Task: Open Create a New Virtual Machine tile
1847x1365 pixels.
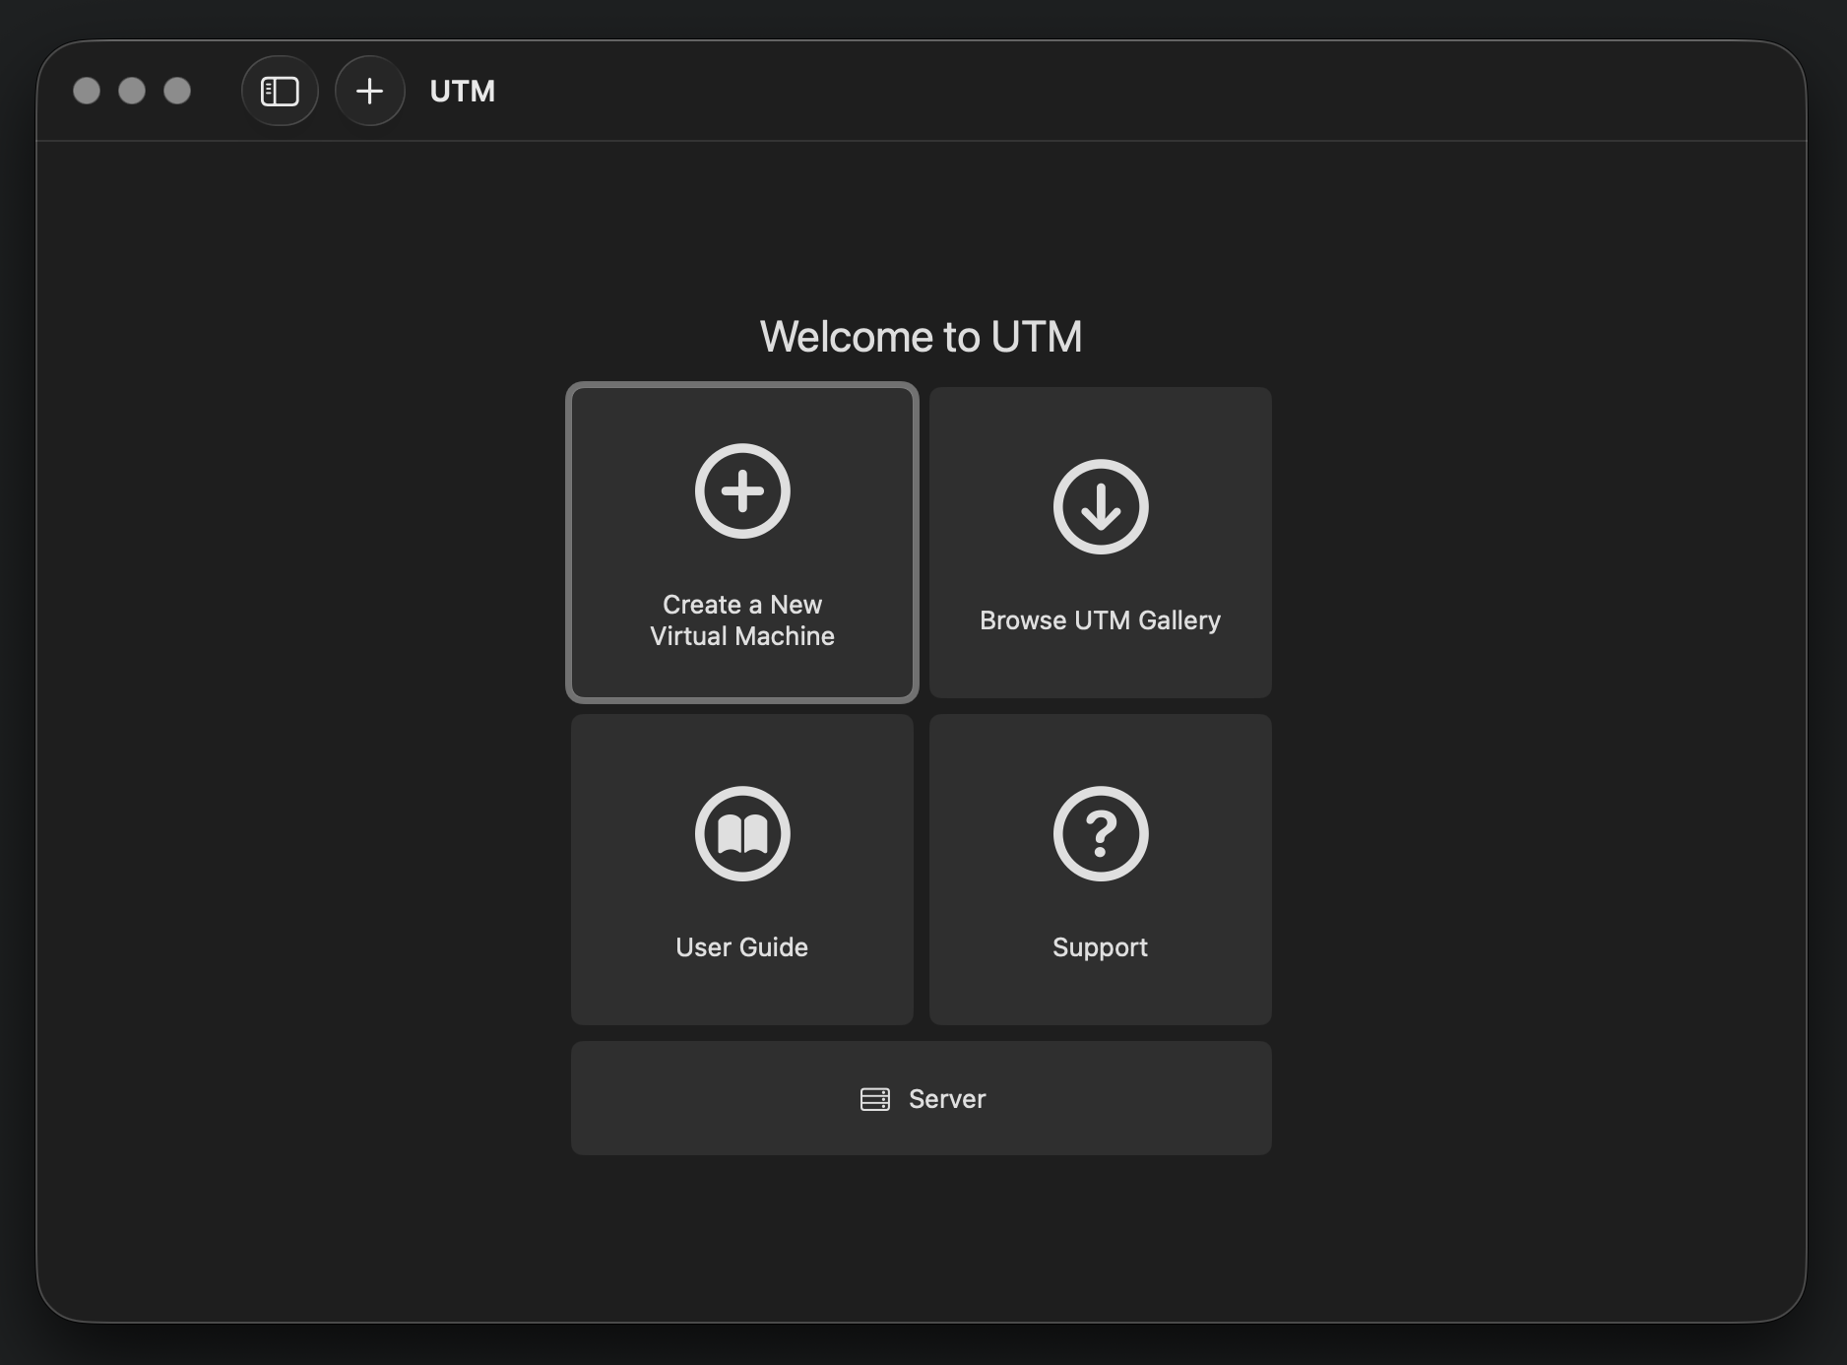Action: coord(742,543)
